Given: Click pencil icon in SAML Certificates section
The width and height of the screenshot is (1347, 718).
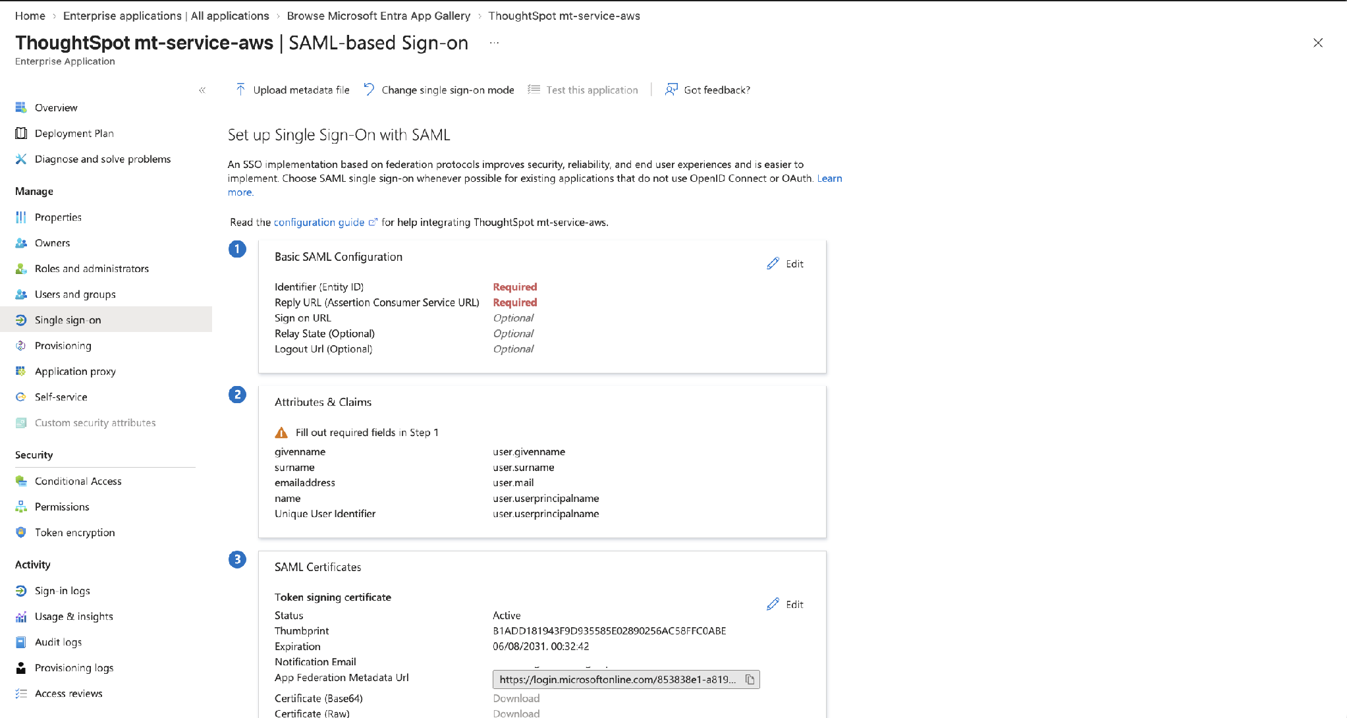Looking at the screenshot, I should click(x=773, y=604).
